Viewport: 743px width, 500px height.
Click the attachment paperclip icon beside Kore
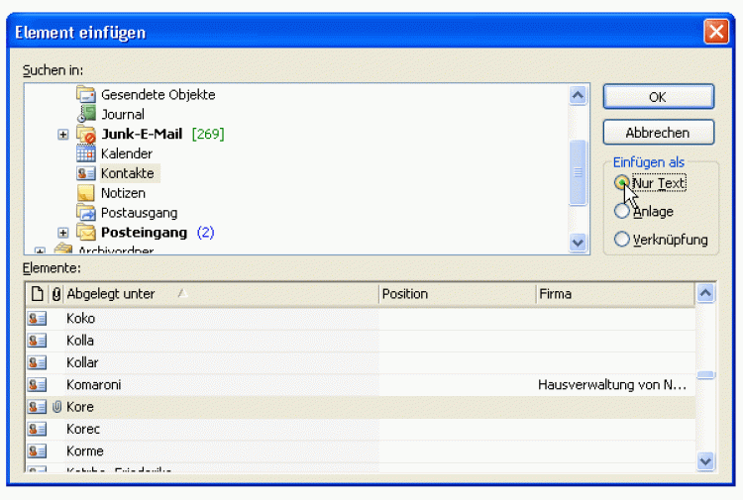(x=56, y=407)
